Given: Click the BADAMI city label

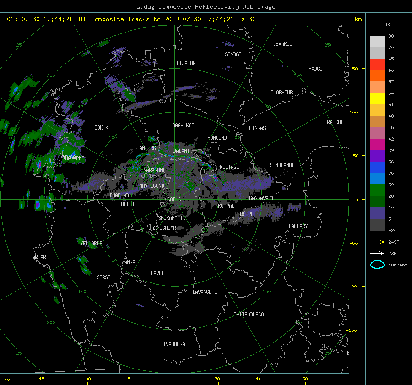Looking at the screenshot, I should (x=181, y=151).
